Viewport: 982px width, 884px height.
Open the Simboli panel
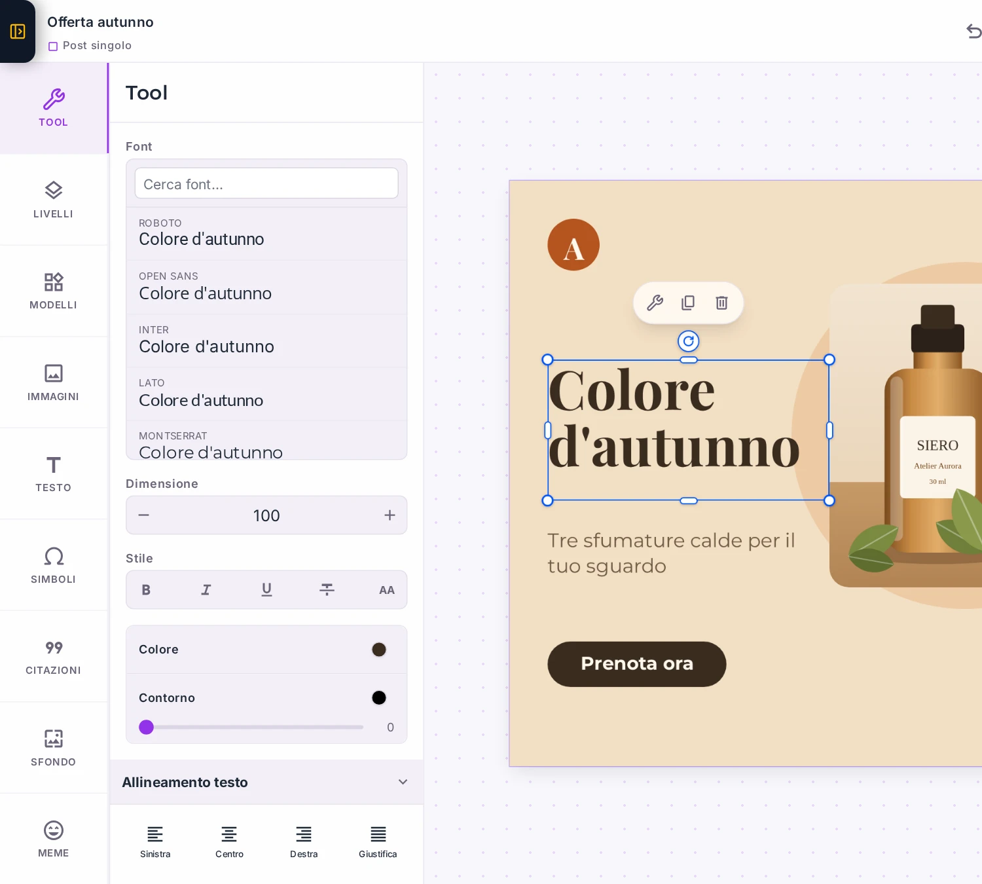[54, 565]
